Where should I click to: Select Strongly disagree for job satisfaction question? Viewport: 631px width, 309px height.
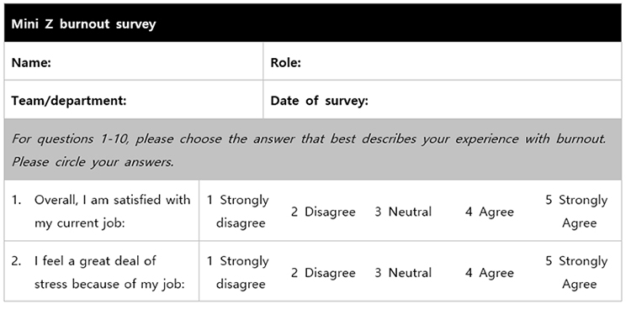(x=238, y=212)
